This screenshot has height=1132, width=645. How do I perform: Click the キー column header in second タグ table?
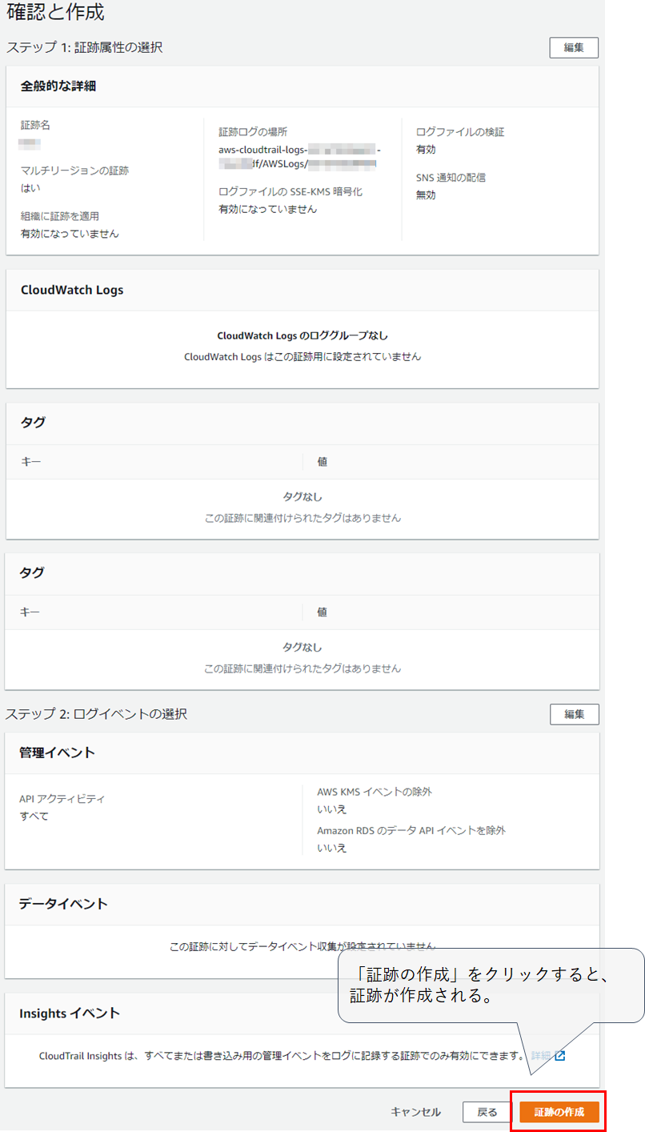pos(30,612)
